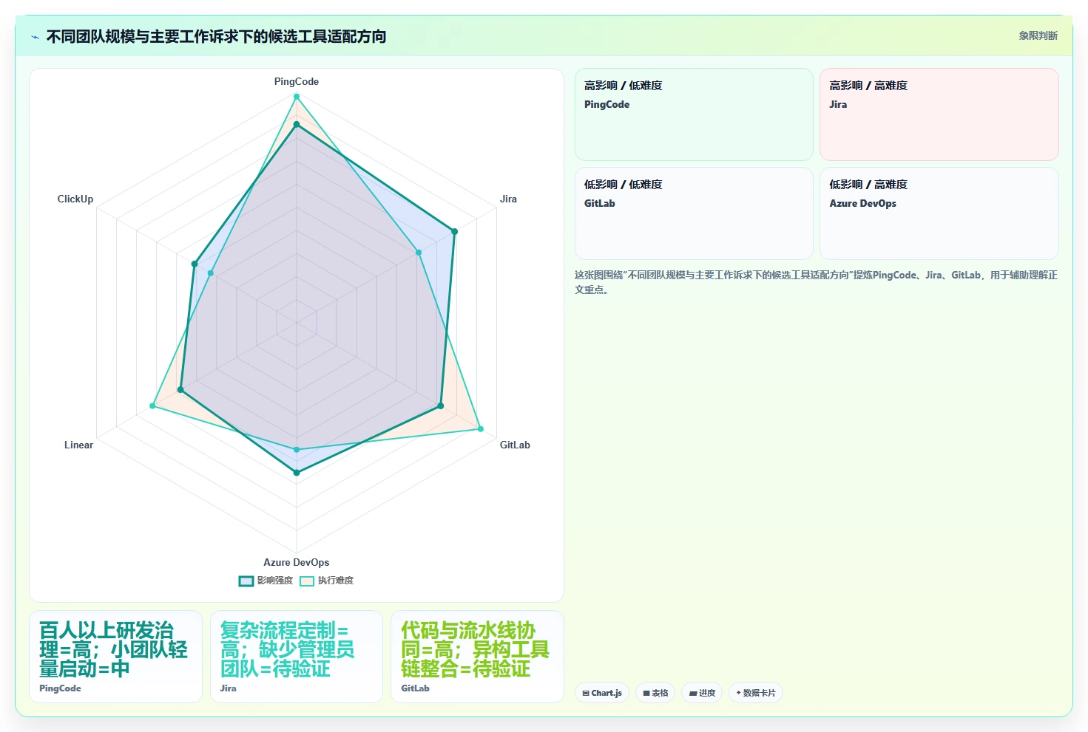This screenshot has height=732, width=1088.
Task: Click the 影响强度 data point on GitLab axis
Action: pos(440,406)
